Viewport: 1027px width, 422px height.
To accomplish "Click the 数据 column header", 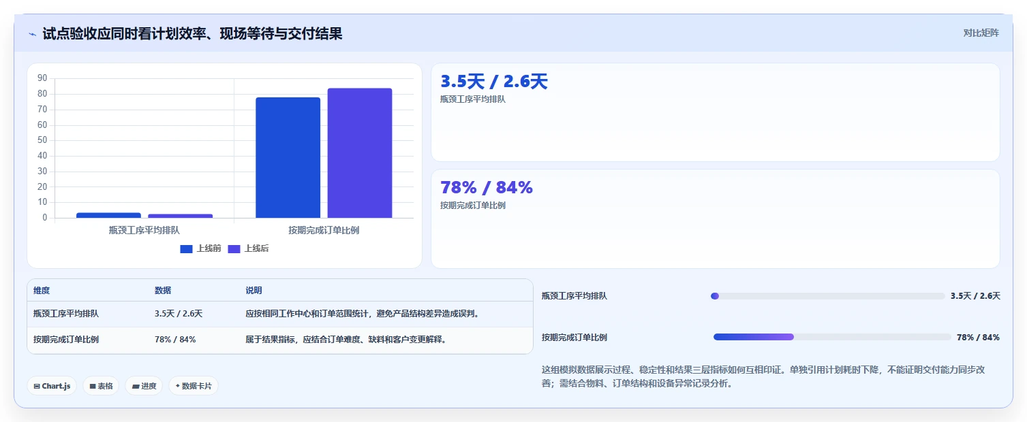I will pos(163,291).
